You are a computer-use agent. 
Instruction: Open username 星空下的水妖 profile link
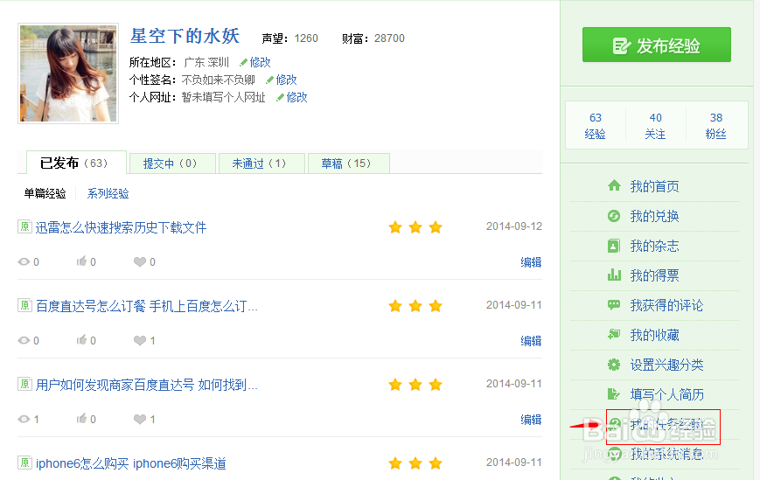click(185, 37)
